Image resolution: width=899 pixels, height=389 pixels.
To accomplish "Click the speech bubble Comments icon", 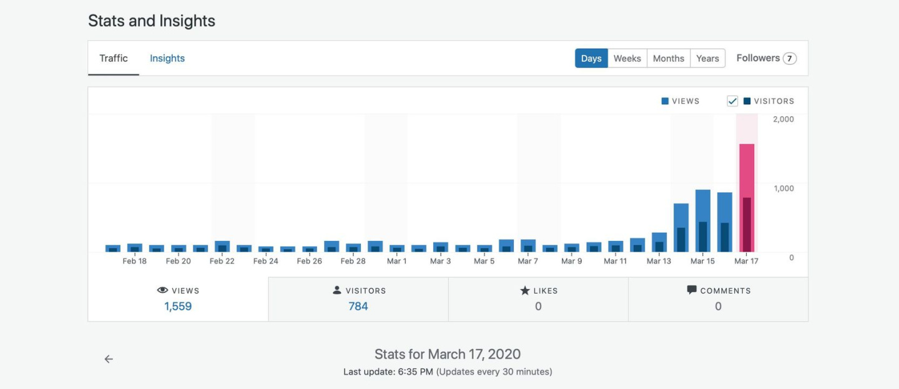I will [692, 290].
